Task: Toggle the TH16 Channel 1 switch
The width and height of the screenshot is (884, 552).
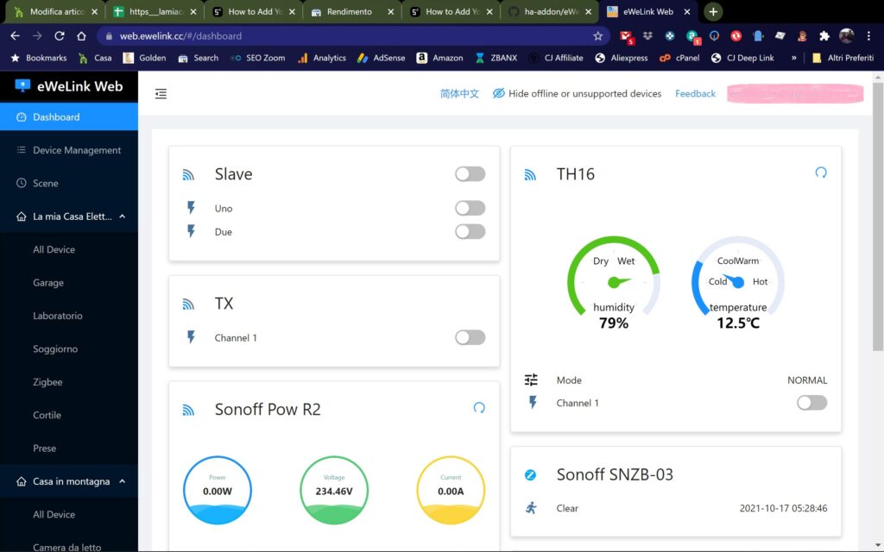Action: click(811, 403)
